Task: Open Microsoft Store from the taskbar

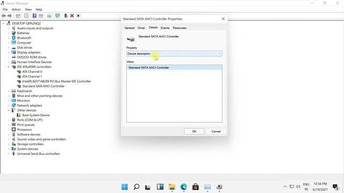Action: [196, 187]
